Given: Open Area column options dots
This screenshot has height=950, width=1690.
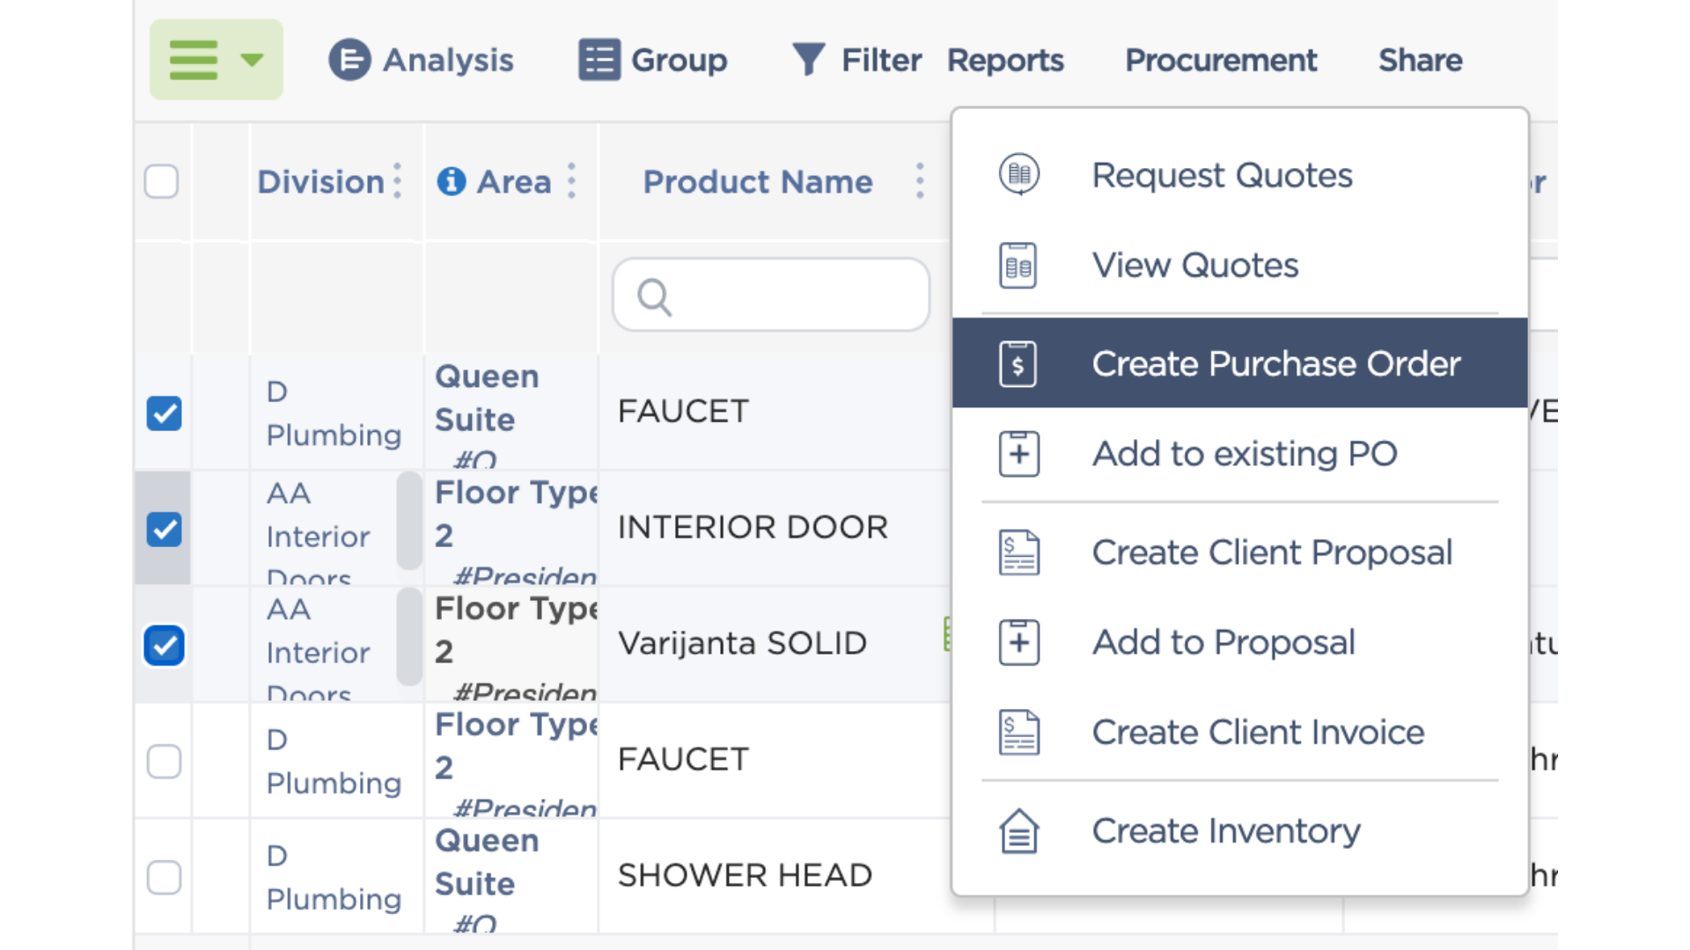Looking at the screenshot, I should point(572,181).
